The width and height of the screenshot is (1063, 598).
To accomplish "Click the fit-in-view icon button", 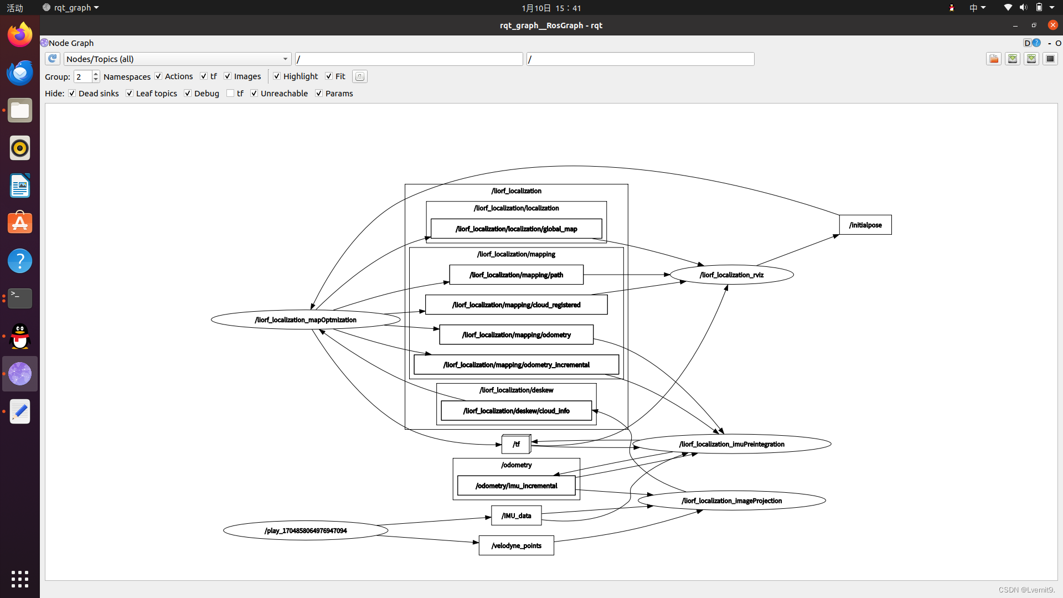I will 360,76.
